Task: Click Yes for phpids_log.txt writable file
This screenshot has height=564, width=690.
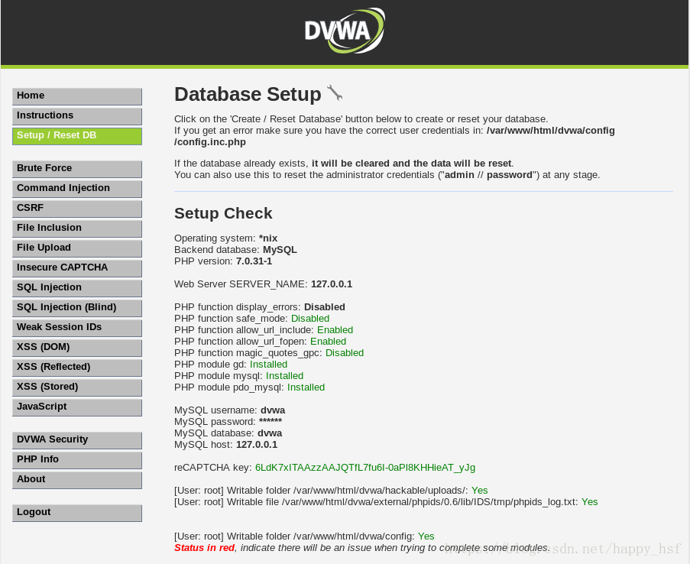Action: 590,502
